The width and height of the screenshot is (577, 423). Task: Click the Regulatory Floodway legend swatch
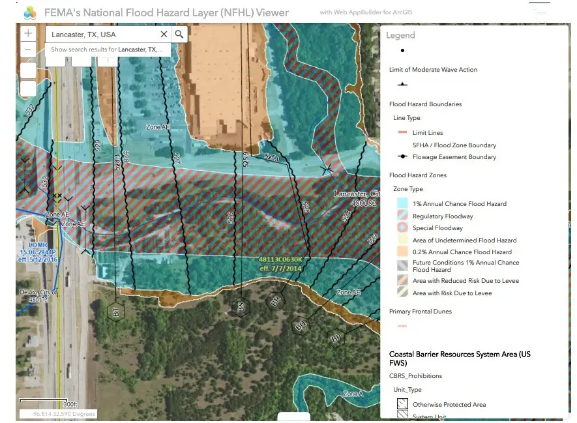[x=402, y=216]
